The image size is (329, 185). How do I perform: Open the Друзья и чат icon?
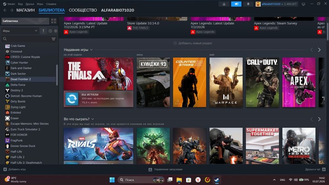coord(324,169)
